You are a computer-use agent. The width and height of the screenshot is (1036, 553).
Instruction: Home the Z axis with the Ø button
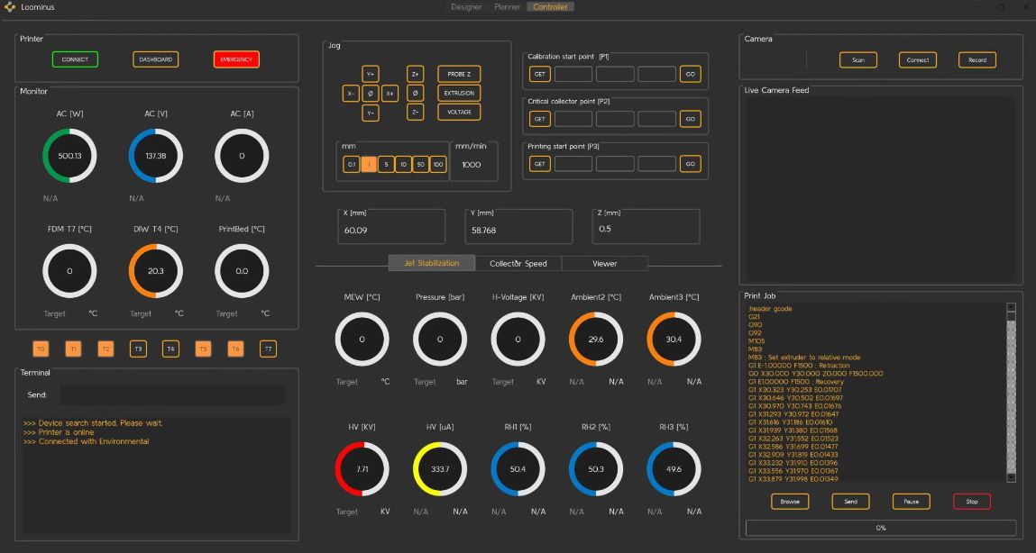(x=415, y=93)
